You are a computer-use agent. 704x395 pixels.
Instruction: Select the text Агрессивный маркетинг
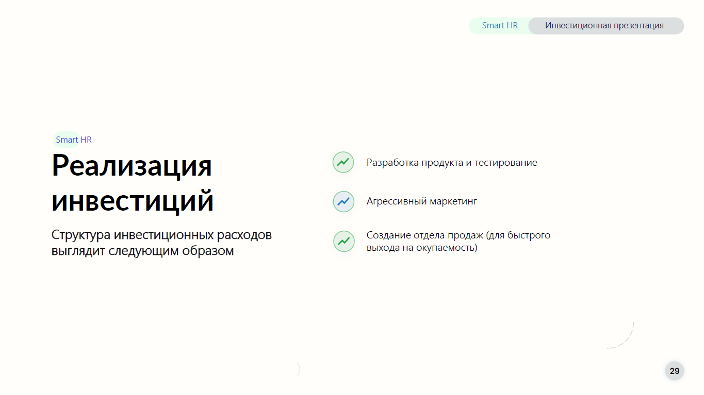tap(422, 201)
